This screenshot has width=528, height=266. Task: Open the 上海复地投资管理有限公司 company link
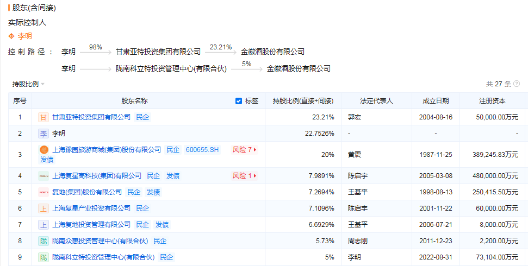click(91, 225)
